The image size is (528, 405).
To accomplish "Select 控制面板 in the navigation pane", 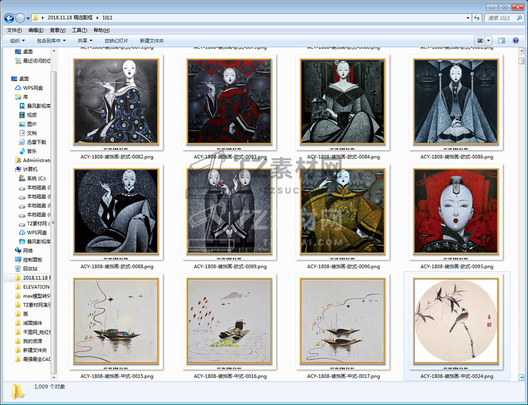I will [32, 259].
